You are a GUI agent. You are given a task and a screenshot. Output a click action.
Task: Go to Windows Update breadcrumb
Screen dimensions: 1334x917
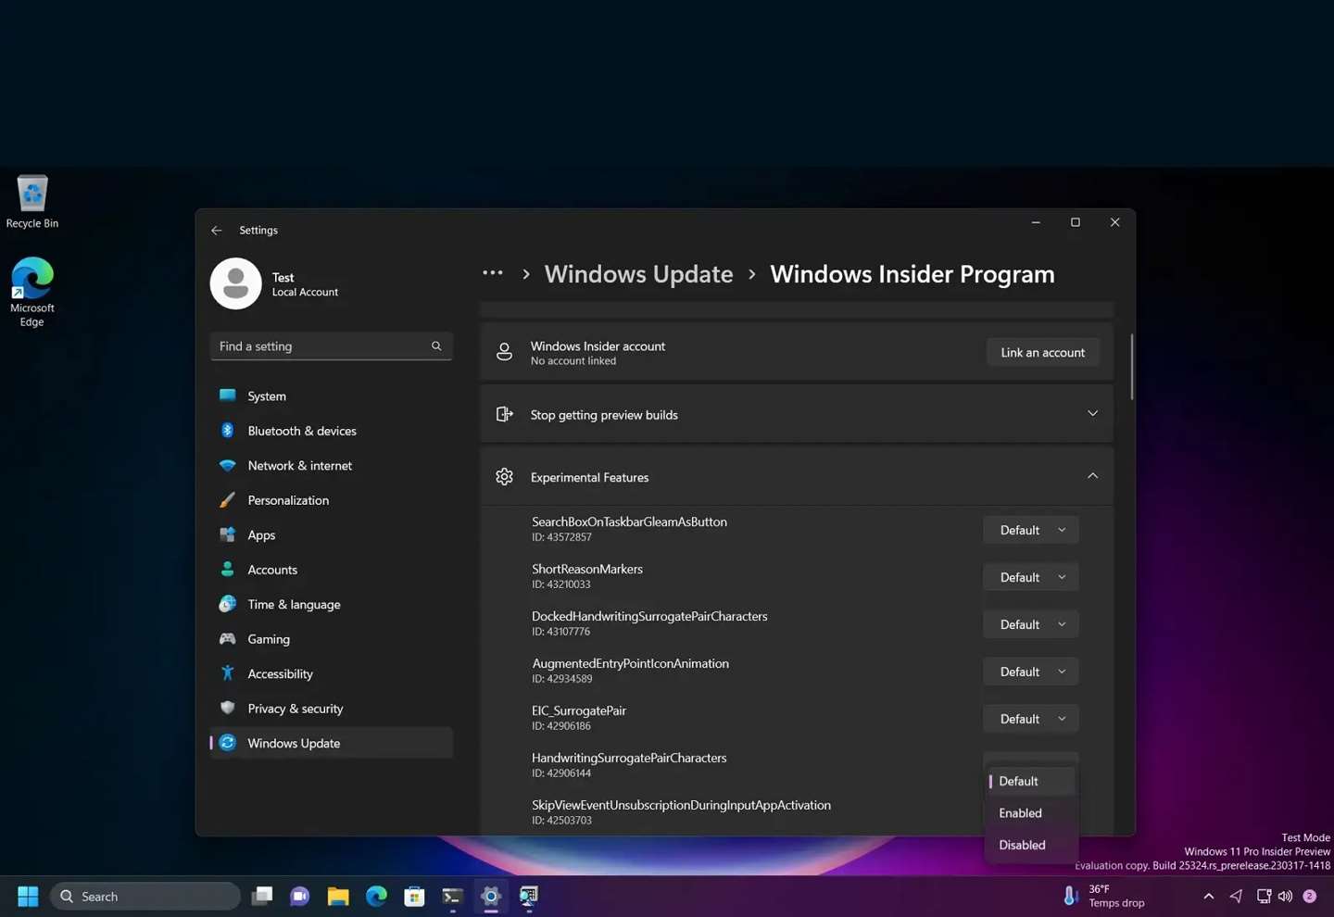tap(638, 273)
